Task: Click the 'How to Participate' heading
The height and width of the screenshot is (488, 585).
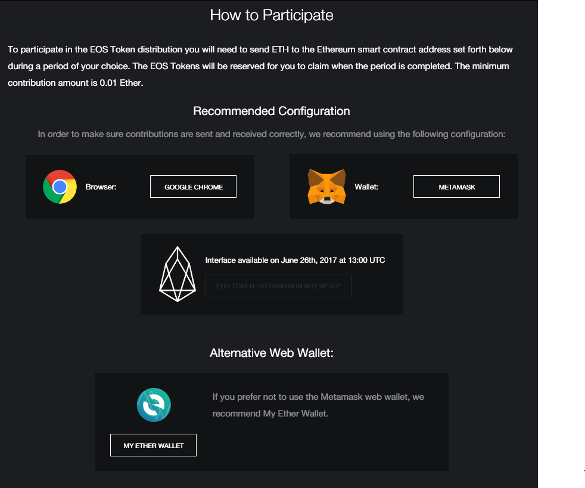Action: [x=272, y=15]
